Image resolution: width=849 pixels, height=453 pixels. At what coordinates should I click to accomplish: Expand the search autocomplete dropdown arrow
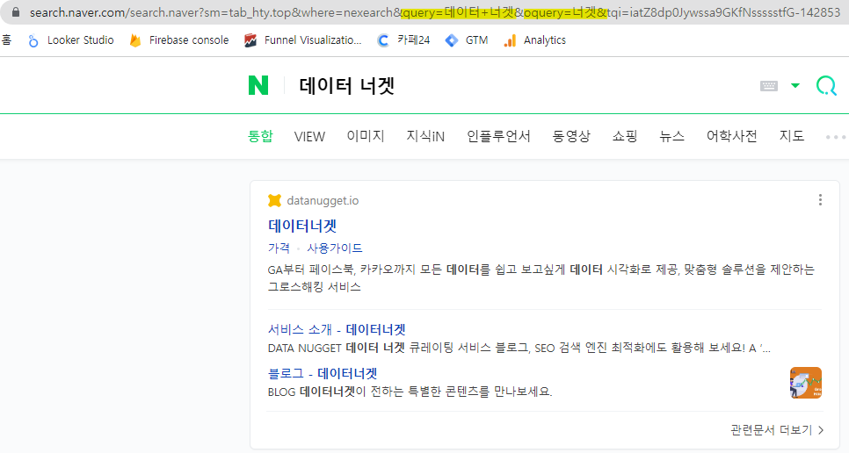795,85
